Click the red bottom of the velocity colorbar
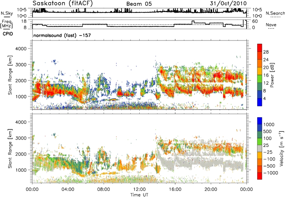Viewport: 285px width, 197px height. (x=260, y=176)
